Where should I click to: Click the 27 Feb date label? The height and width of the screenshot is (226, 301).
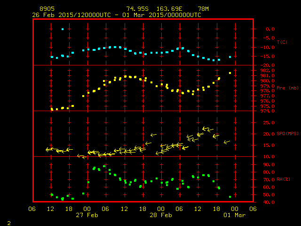click(x=87, y=215)
